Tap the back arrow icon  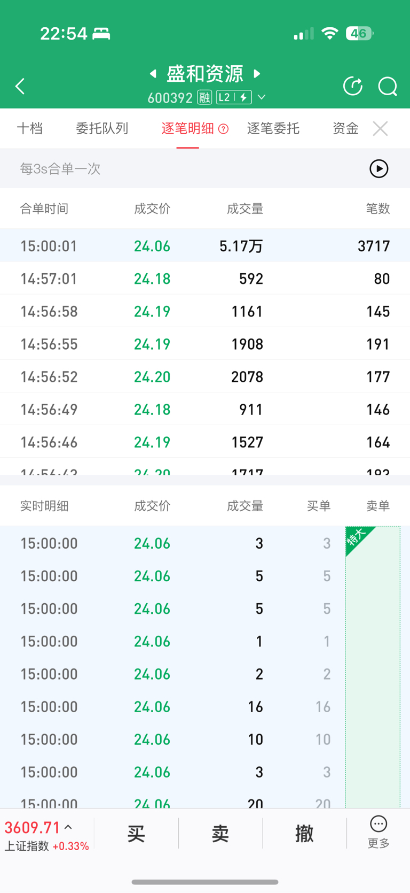pos(20,86)
